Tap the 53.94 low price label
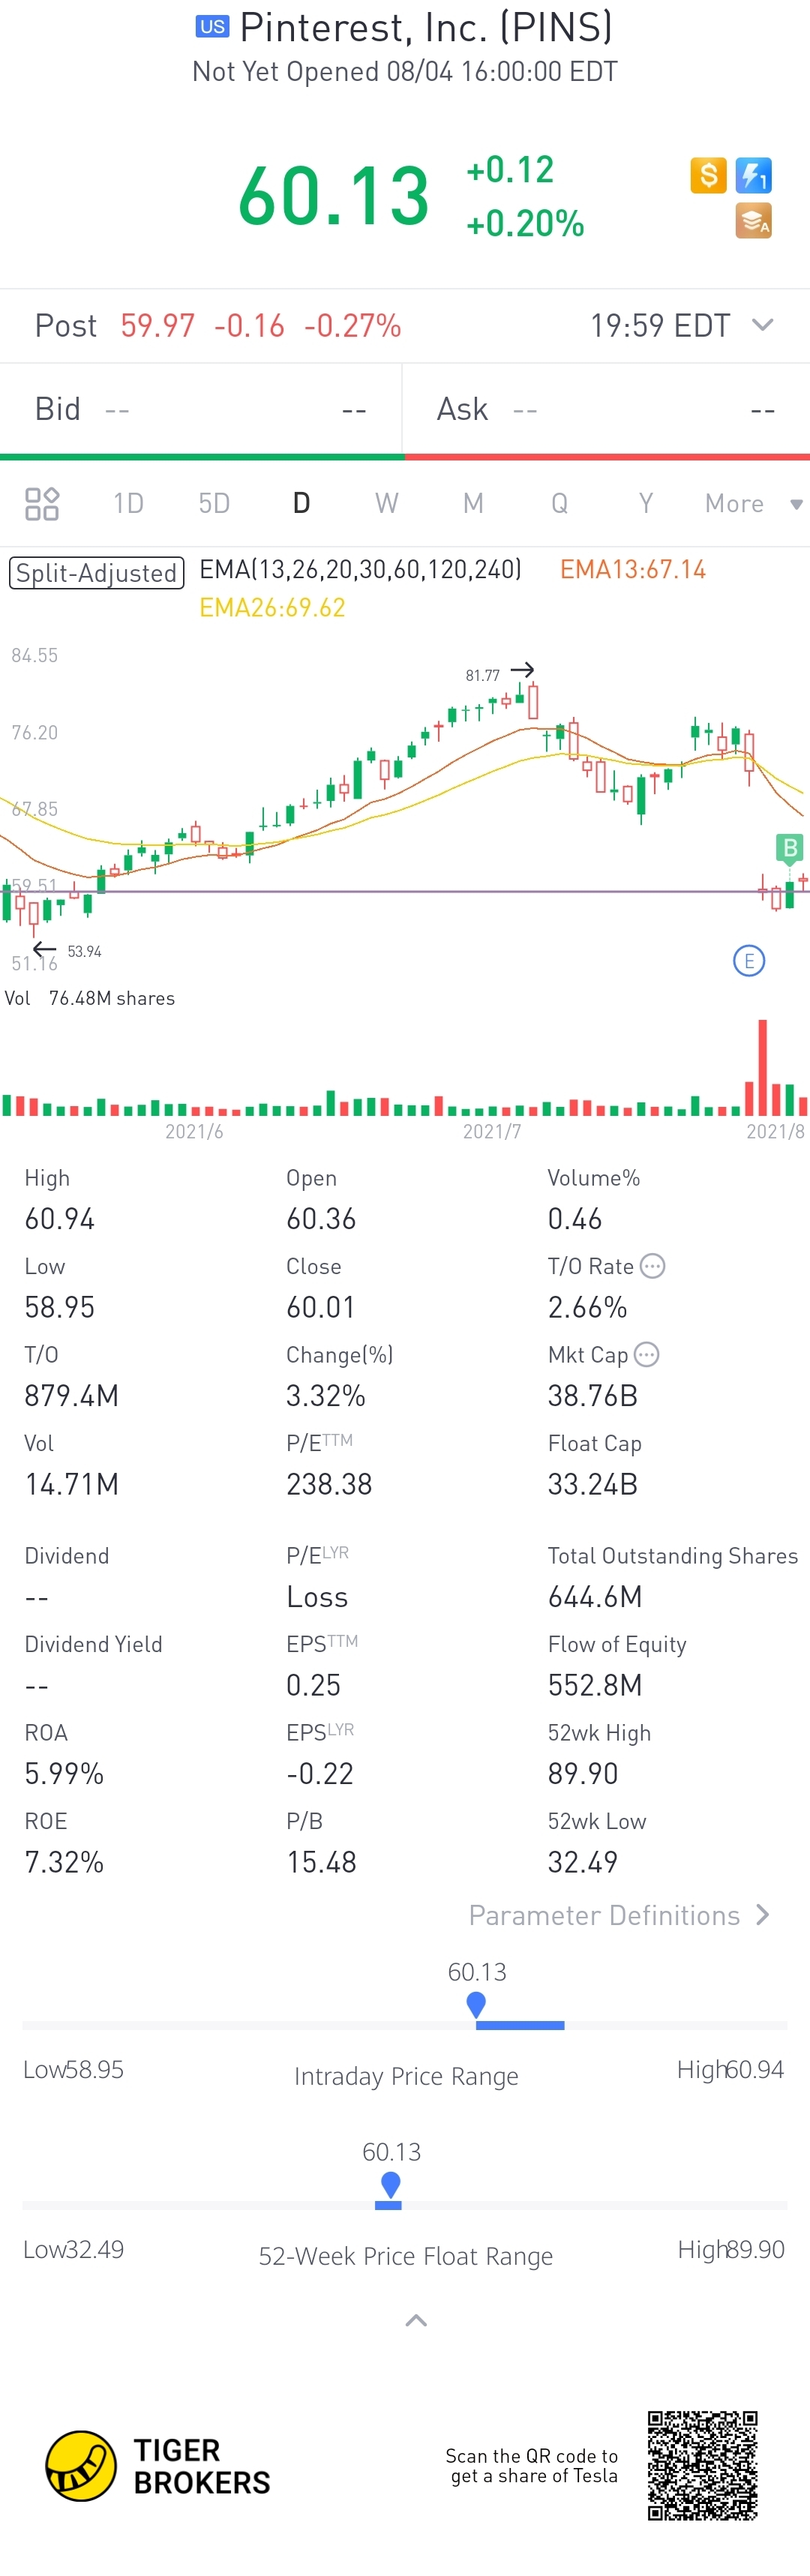 pyautogui.click(x=84, y=952)
